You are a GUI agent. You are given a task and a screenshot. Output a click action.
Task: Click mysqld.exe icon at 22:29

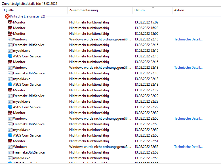[10, 102]
